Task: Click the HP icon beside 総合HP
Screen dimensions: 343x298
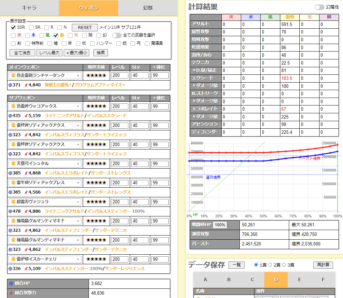Action: coord(11,283)
